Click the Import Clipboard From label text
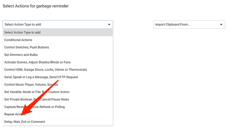 173,24
